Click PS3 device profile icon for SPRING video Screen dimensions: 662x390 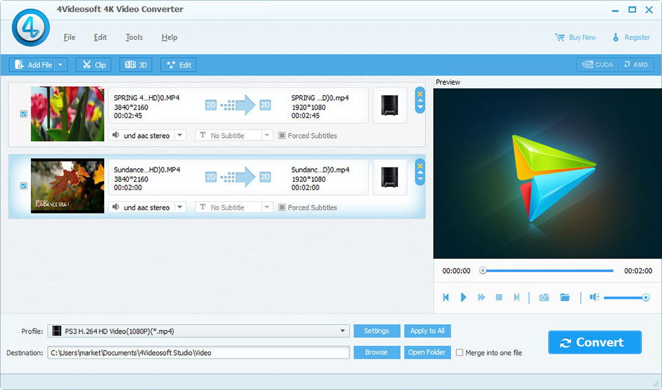coord(390,105)
